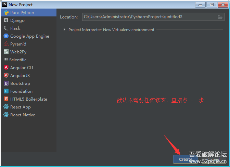Select Foundation project template
The height and width of the screenshot is (167, 230).
pos(29,91)
